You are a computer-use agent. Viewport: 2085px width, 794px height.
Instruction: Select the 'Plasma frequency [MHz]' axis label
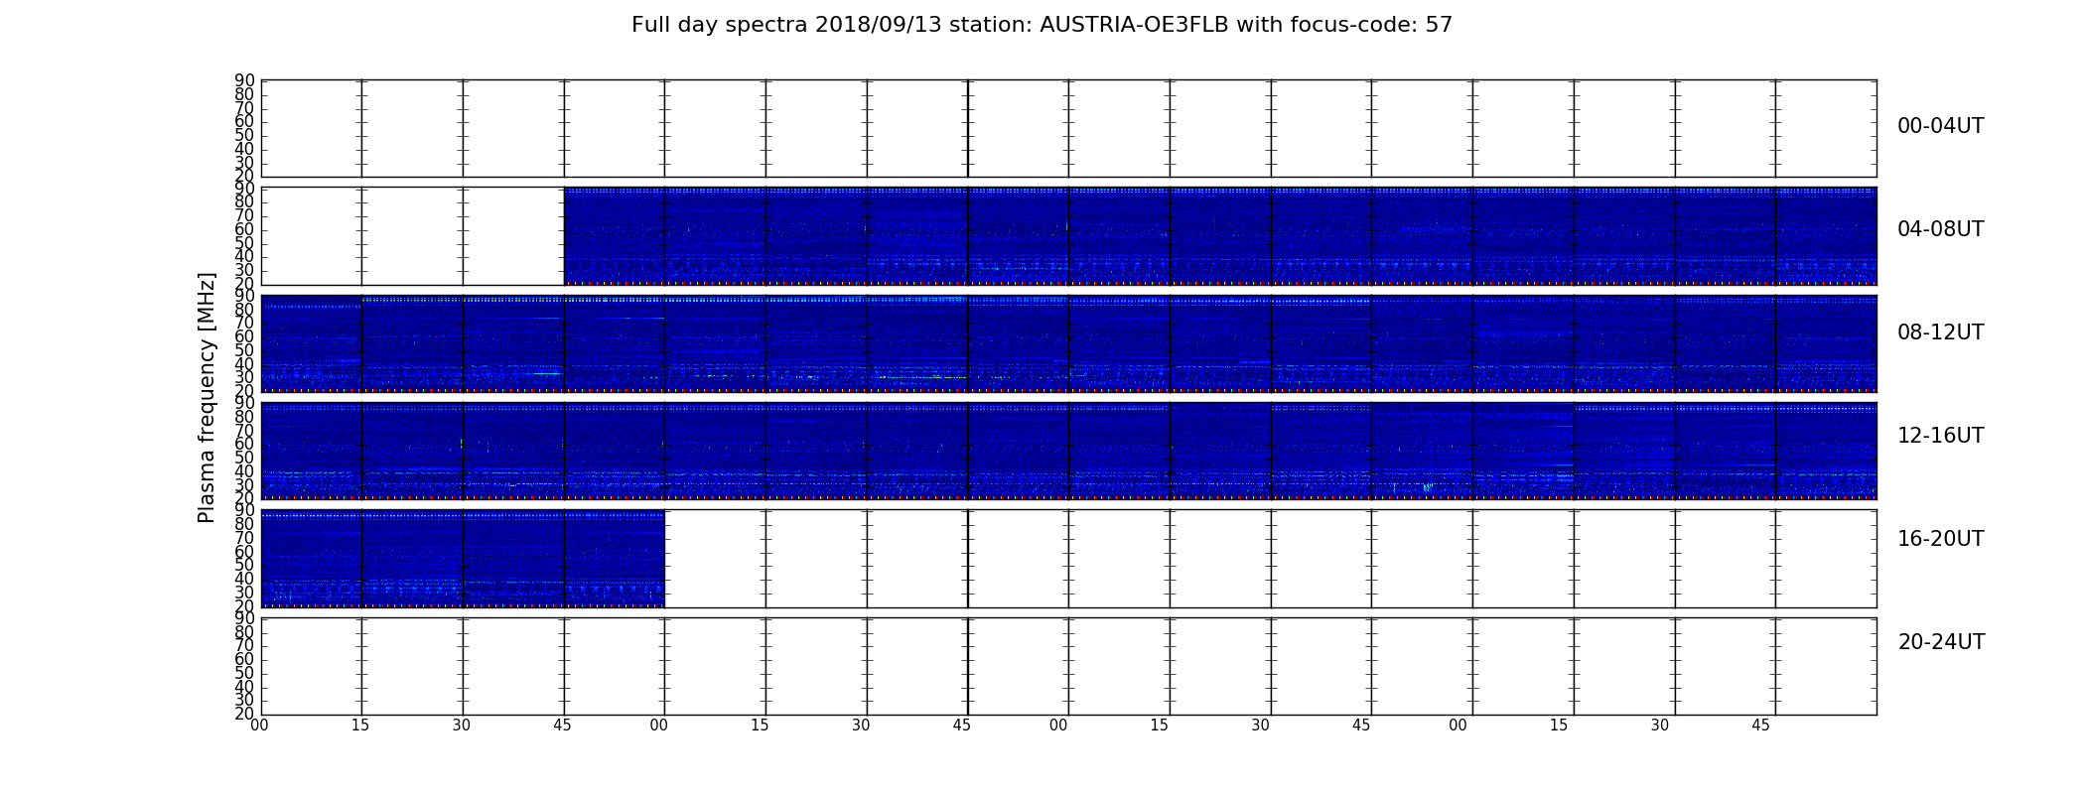(207, 397)
